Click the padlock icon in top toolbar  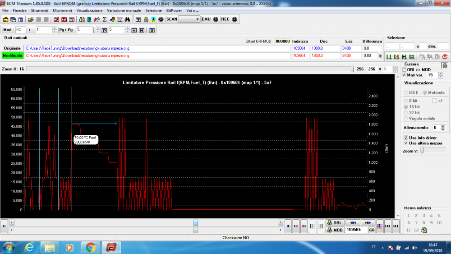click(x=146, y=19)
